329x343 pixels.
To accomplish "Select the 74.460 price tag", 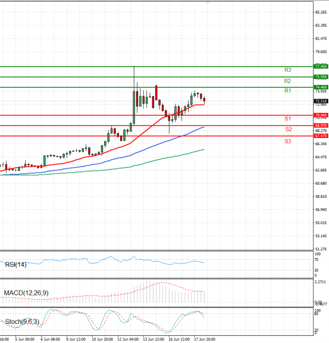I will [321, 87].
